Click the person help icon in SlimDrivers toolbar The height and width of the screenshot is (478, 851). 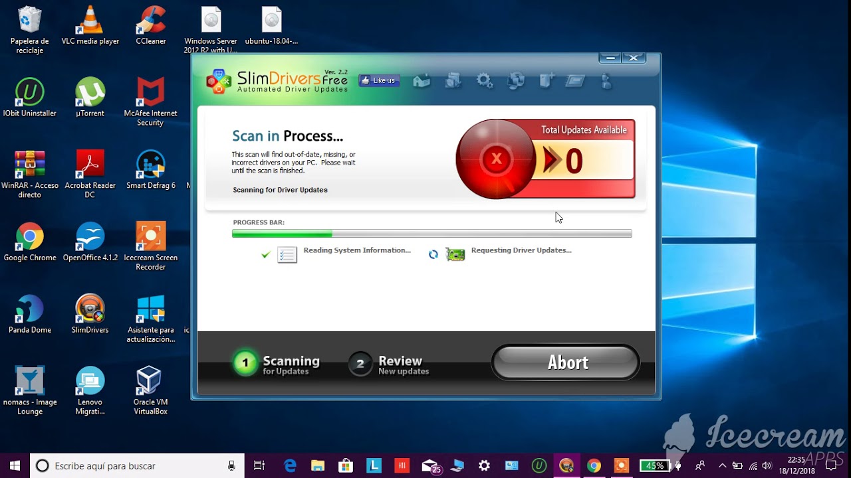[x=606, y=81]
